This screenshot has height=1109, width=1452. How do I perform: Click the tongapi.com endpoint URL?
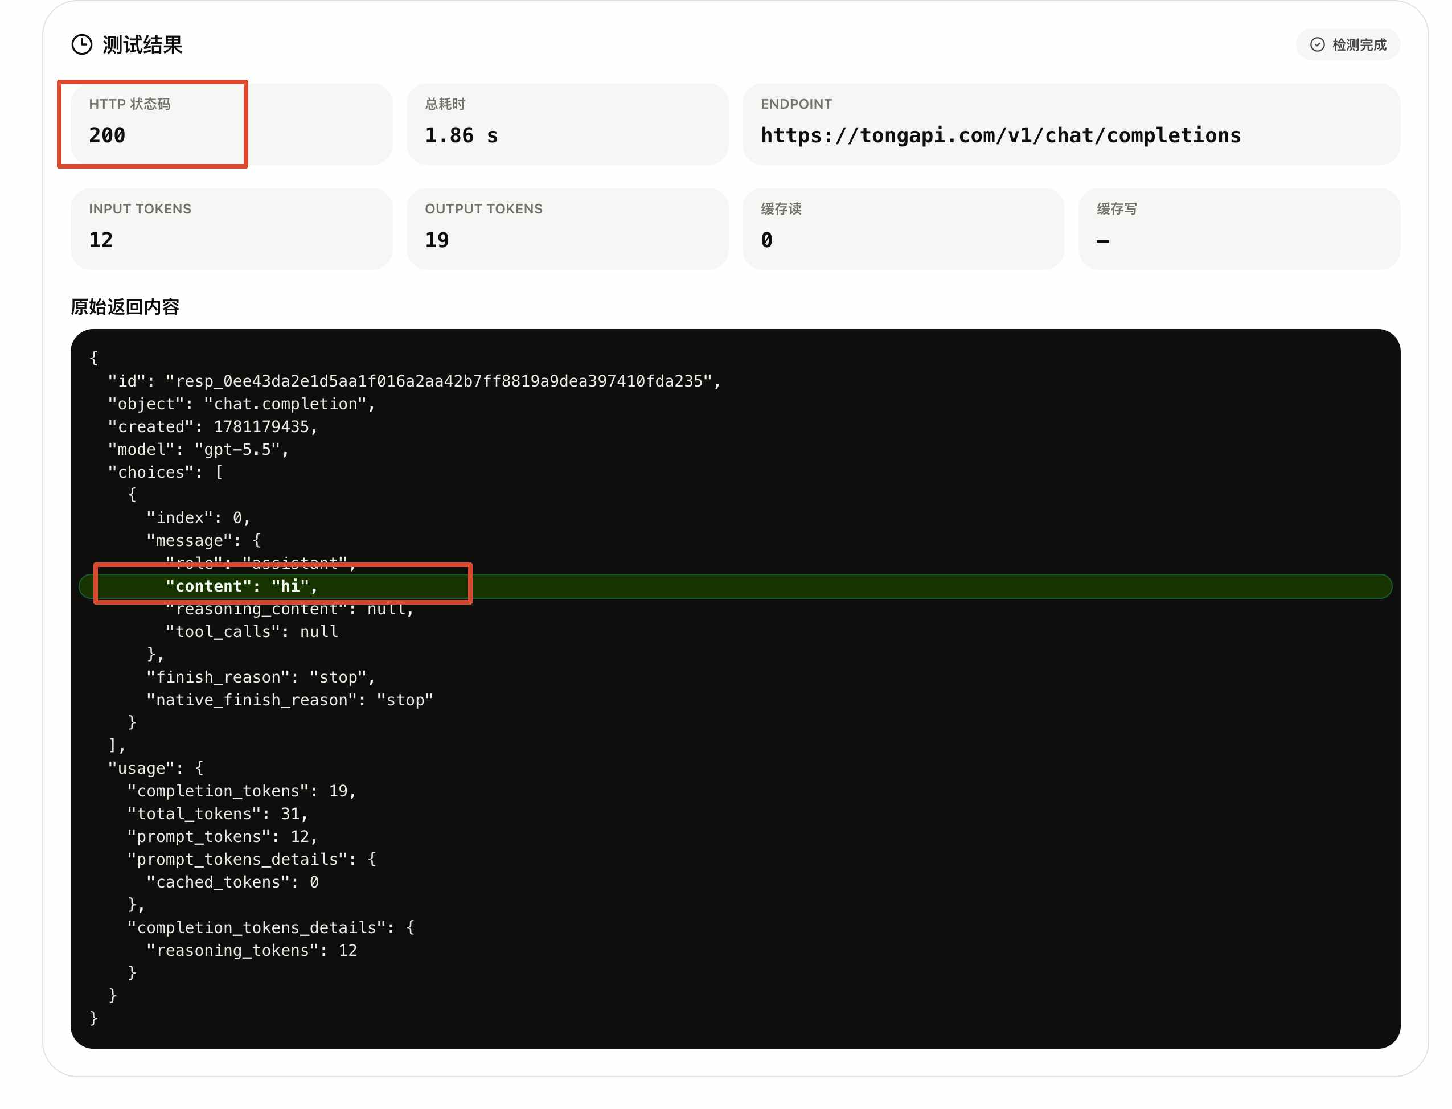(1000, 135)
